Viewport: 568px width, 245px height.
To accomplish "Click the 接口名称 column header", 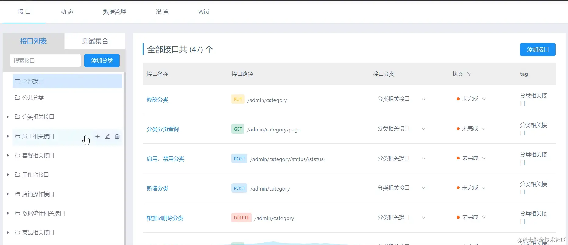I will (x=157, y=74).
